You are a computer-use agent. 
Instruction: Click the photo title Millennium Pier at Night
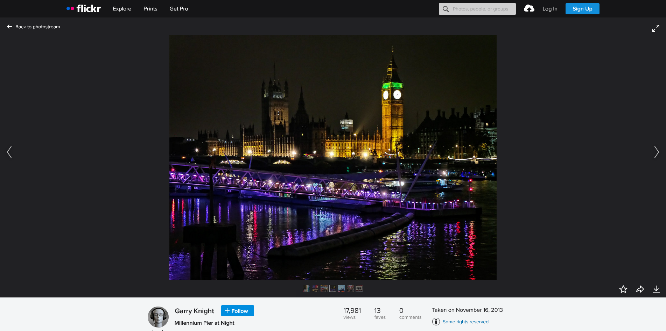204,323
